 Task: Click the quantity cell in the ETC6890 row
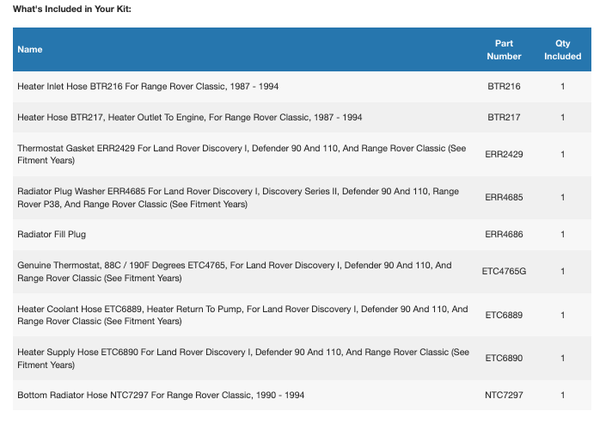(562, 358)
